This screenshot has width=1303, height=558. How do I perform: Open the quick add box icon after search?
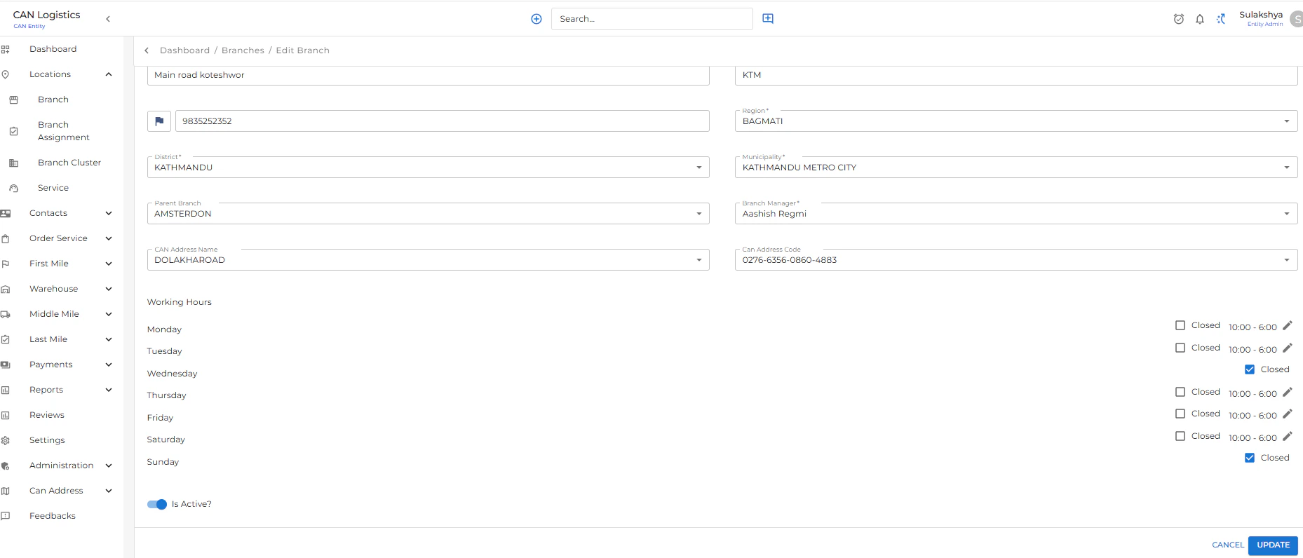click(768, 18)
